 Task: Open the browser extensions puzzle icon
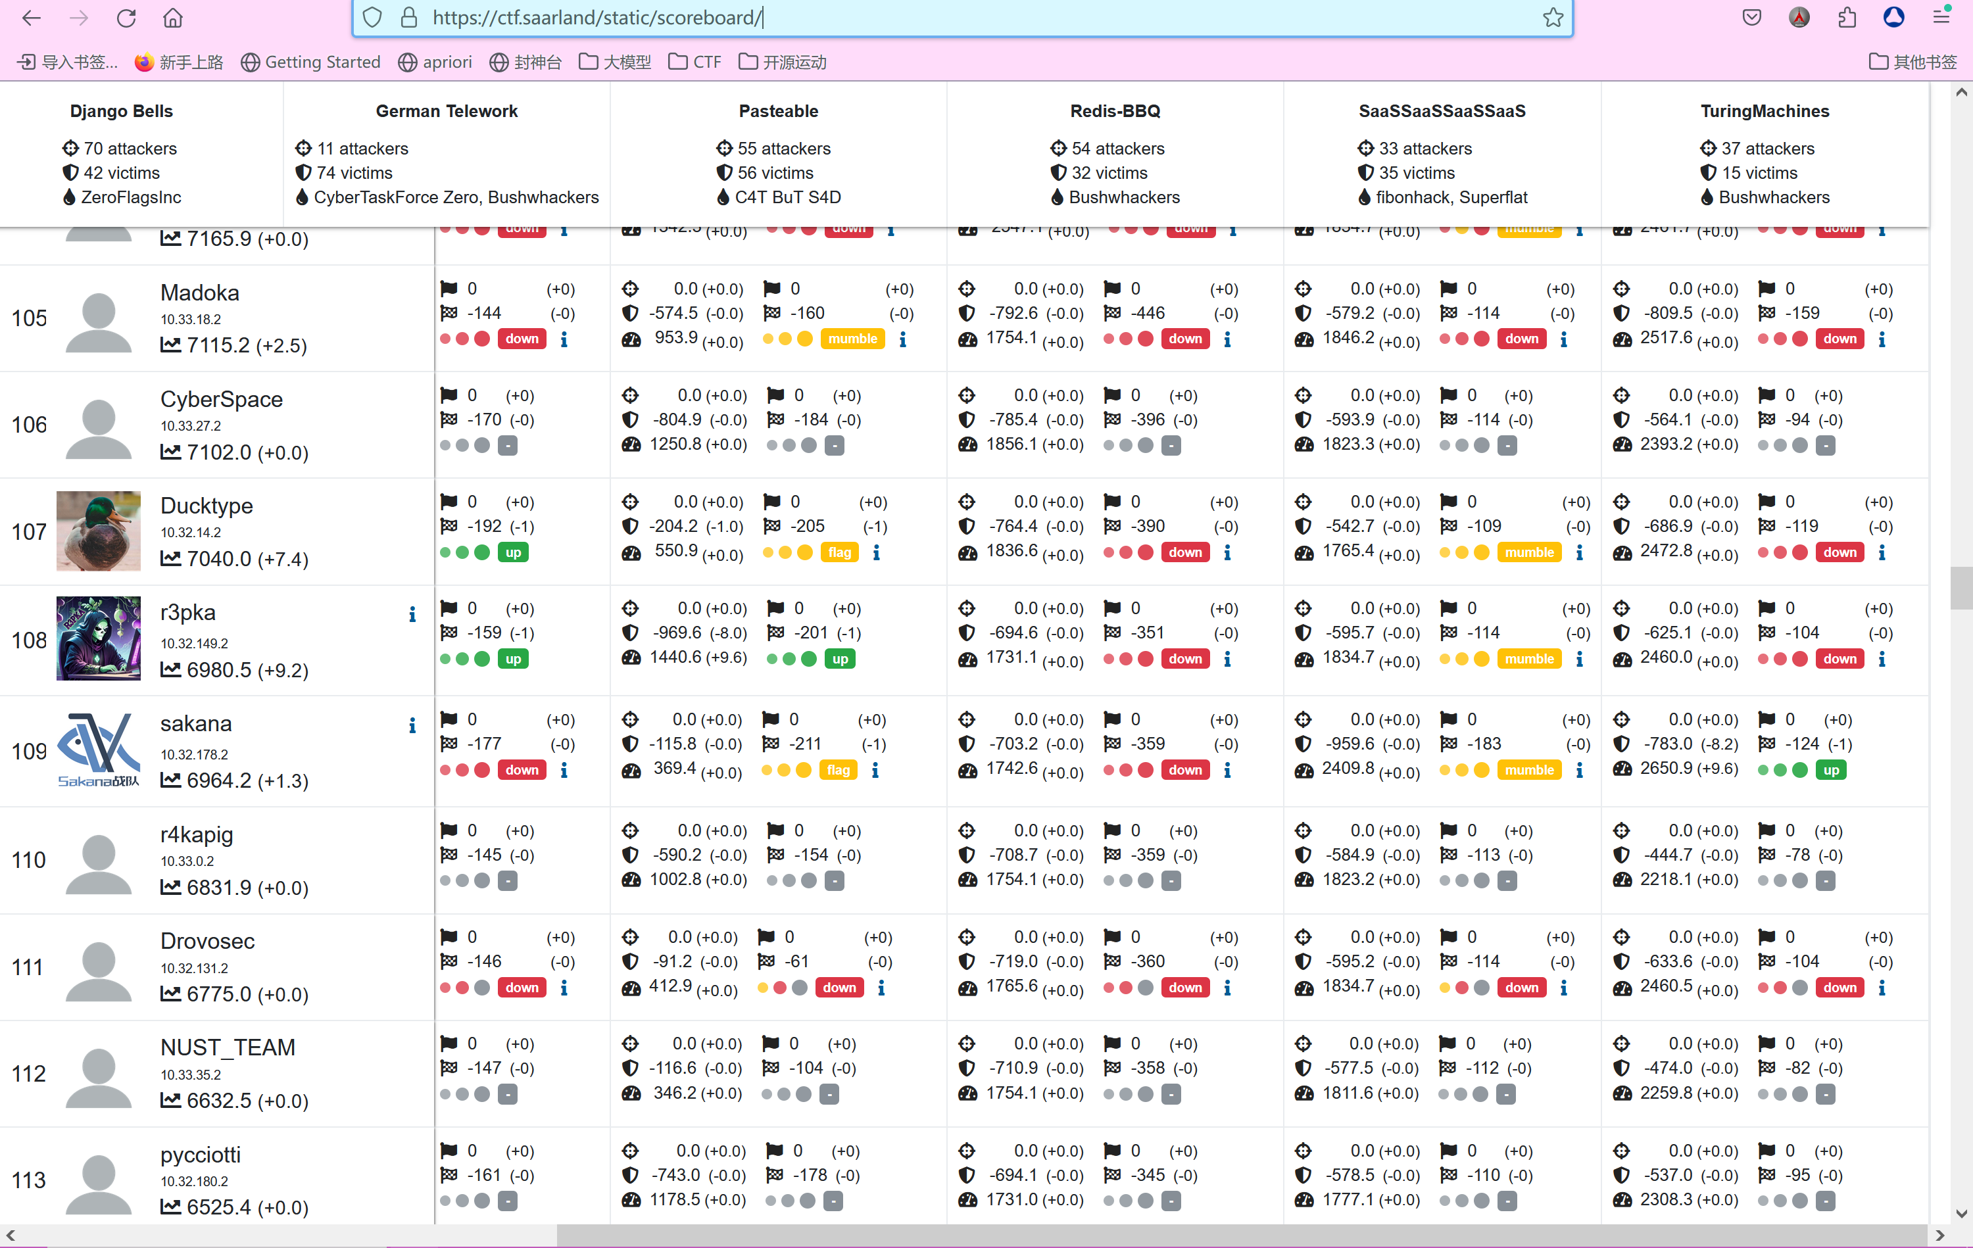click(1847, 18)
